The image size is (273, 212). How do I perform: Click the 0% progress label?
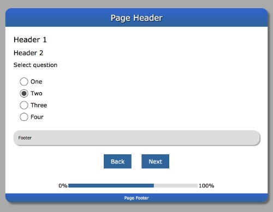point(63,186)
